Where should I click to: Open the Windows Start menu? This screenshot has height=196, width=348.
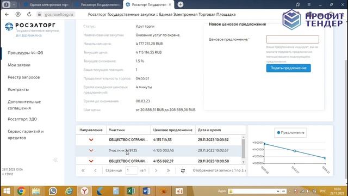7,191
